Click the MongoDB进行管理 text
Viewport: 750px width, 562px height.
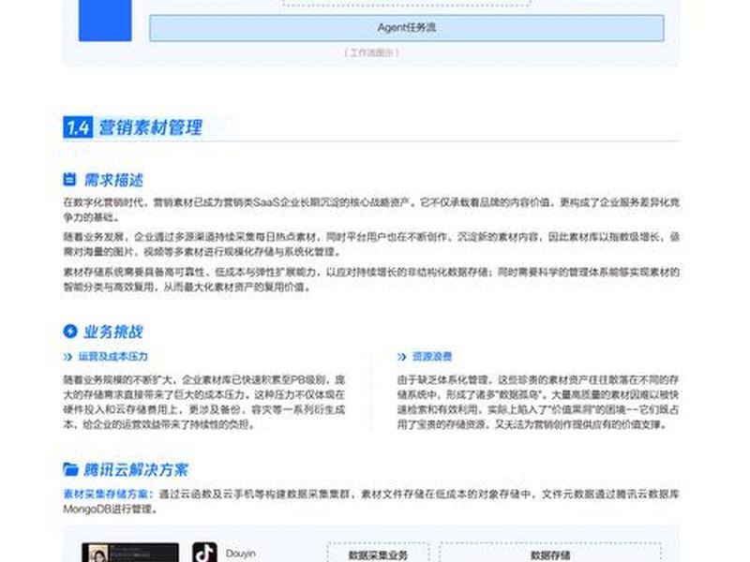[x=111, y=509]
